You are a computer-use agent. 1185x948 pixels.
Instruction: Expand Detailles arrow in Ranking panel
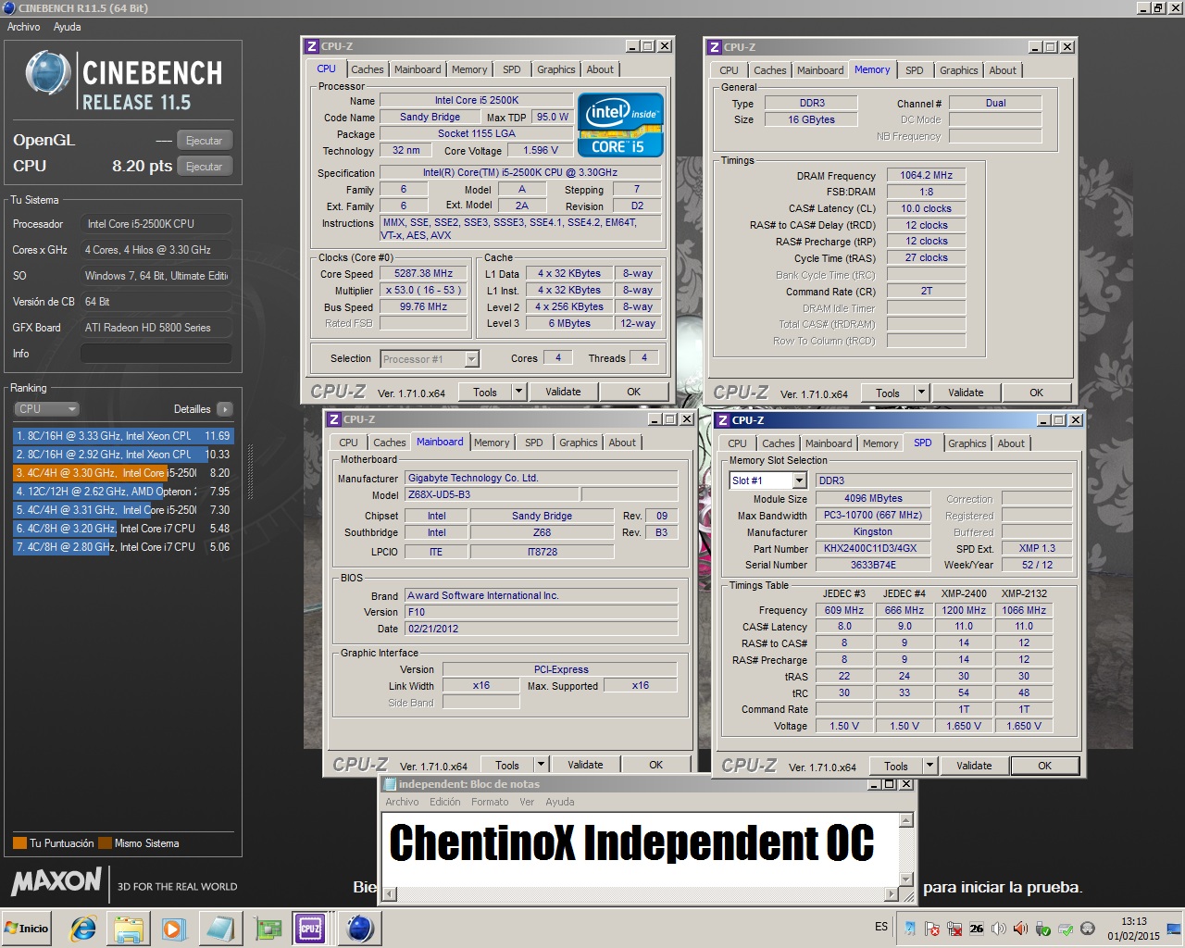click(x=225, y=408)
